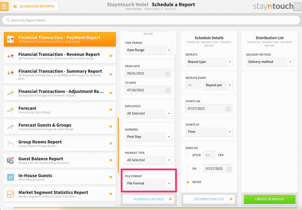Focus the Search by Report Name field

151,20
